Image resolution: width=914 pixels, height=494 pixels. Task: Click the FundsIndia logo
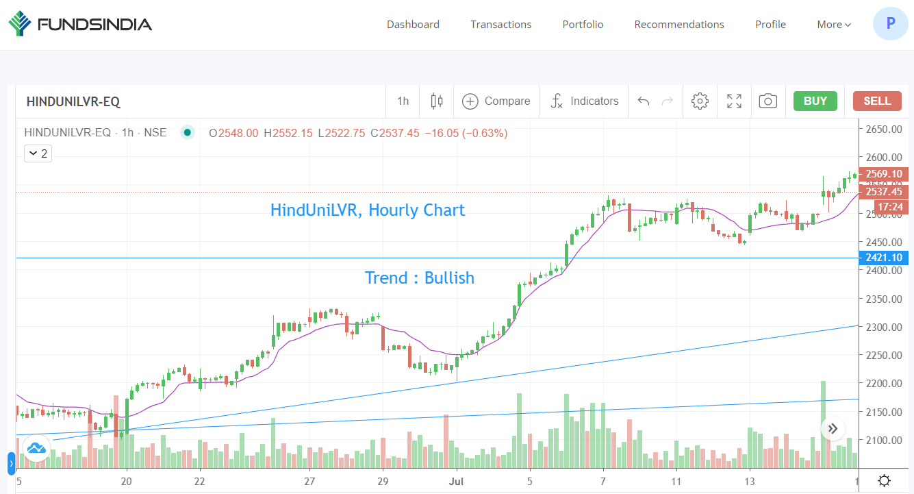pos(80,25)
